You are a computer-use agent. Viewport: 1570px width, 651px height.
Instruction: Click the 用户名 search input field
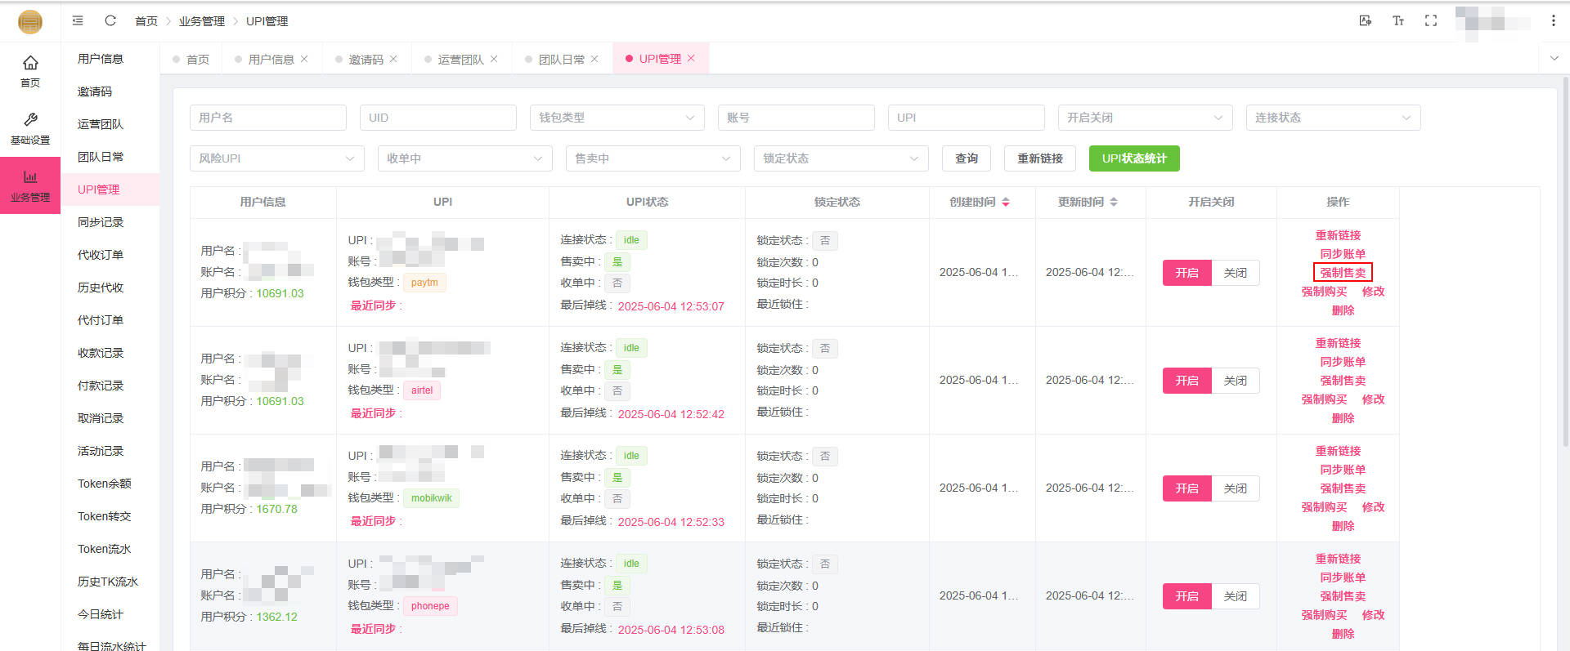point(267,118)
